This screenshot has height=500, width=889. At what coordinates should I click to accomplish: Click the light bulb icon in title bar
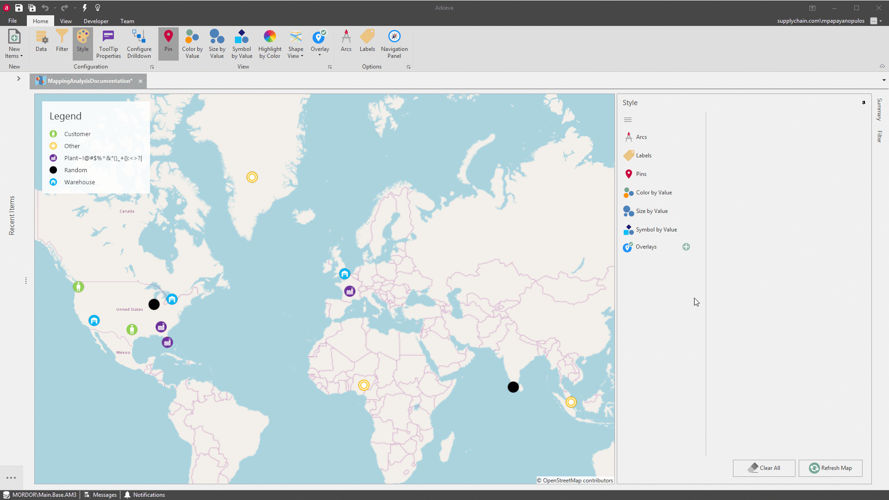98,8
